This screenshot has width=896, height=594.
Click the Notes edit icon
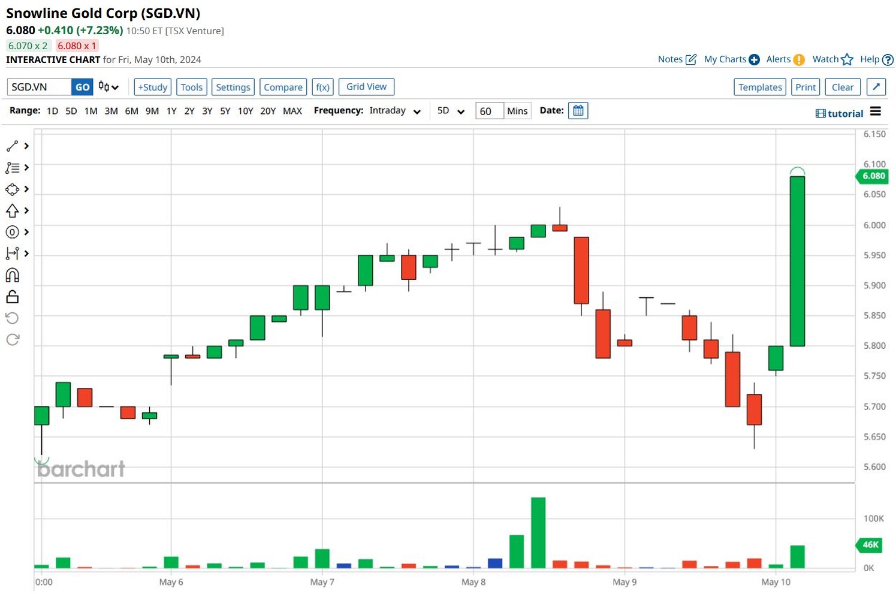click(x=691, y=59)
